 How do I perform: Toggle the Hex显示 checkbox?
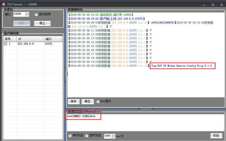(98, 101)
